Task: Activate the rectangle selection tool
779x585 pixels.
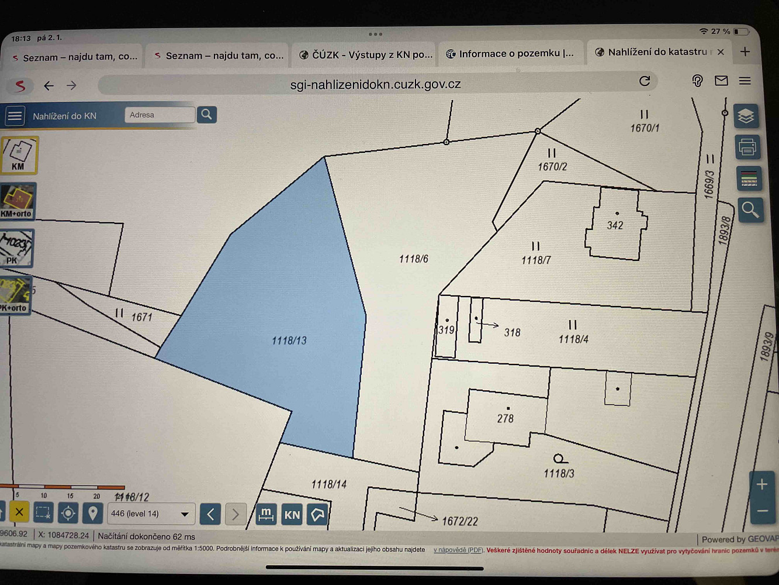Action: (43, 513)
